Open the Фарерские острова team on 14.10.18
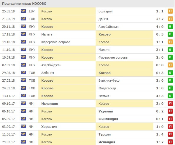The height and width of the screenshot is (145, 175). pyautogui.click(x=56, y=42)
